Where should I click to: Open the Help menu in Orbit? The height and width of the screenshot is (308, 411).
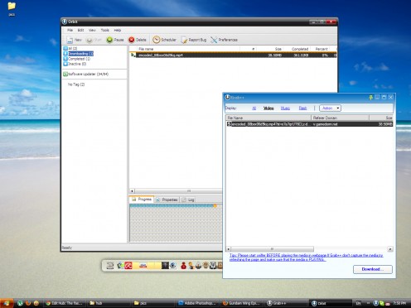click(118, 30)
